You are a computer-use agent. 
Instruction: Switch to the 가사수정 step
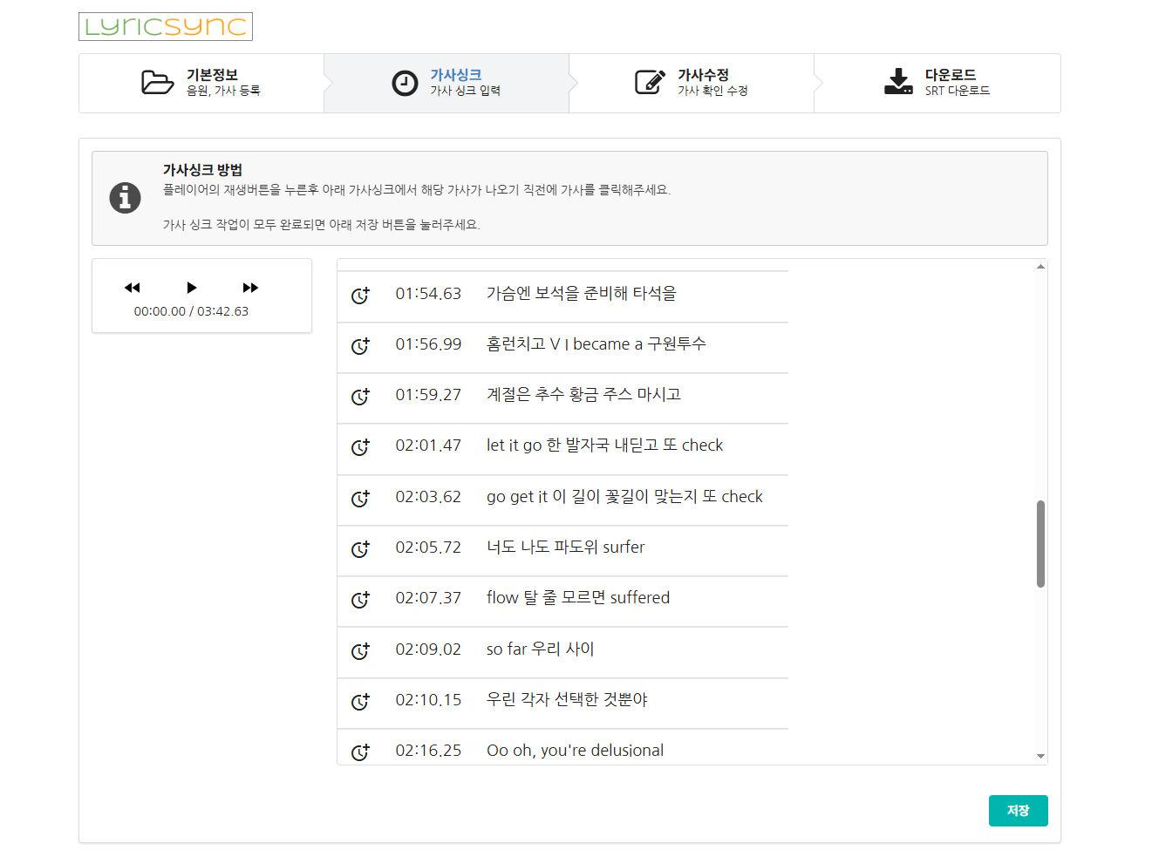[x=692, y=83]
